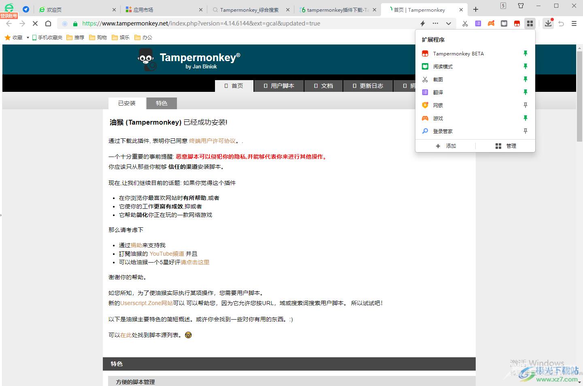Click the blue paper plane pinned tab icon
This screenshot has height=386, width=583.
coord(26,9)
